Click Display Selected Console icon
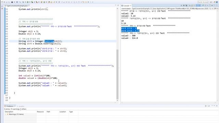 tap(205, 5)
